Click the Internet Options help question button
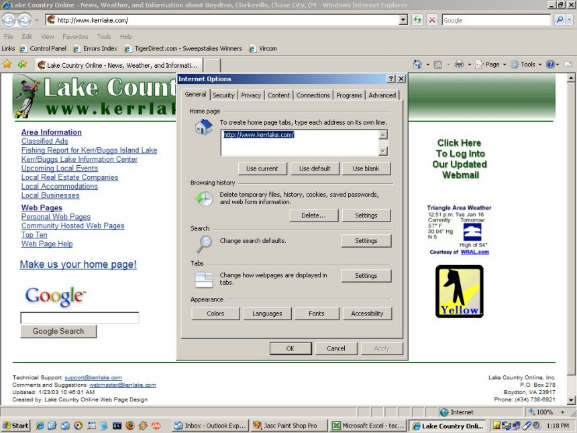The height and width of the screenshot is (433, 577). [x=390, y=79]
